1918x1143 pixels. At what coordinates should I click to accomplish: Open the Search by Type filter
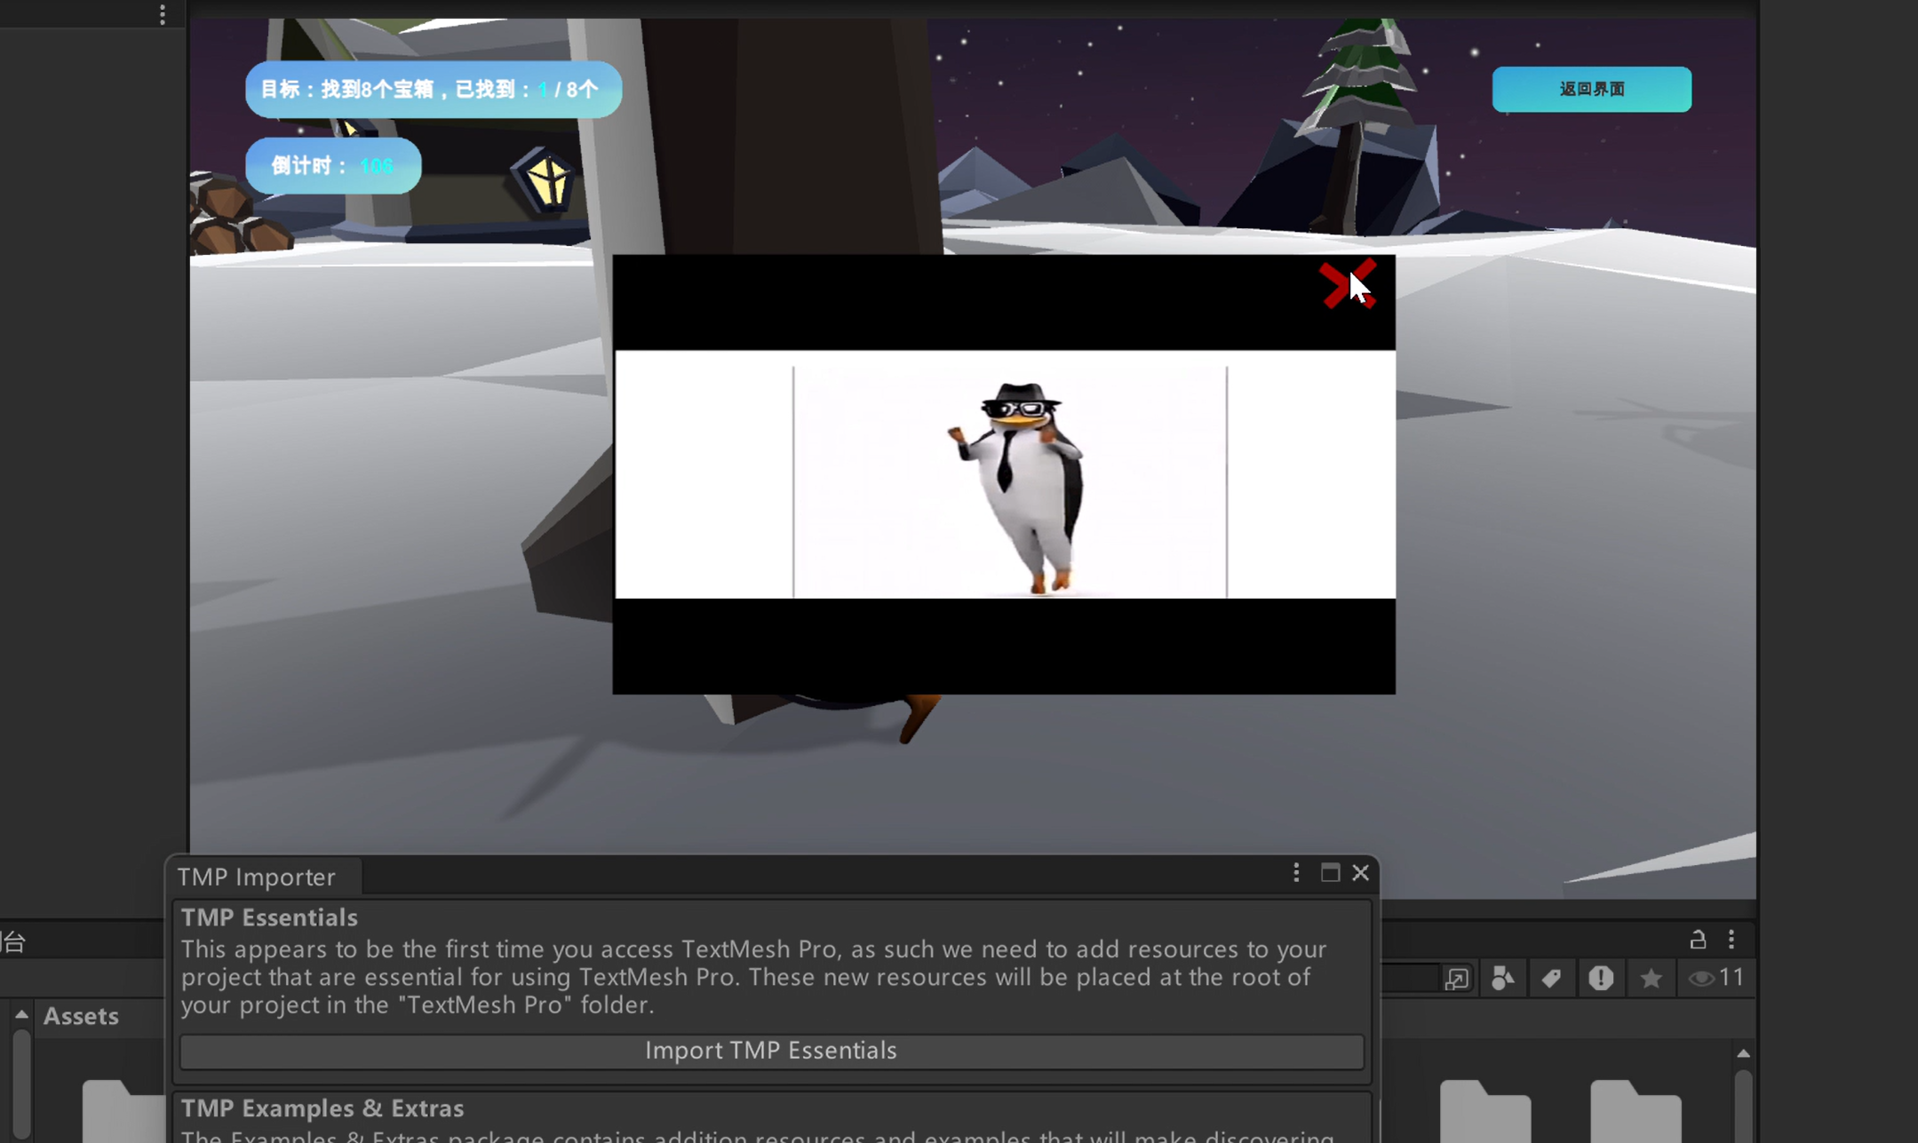[1502, 978]
